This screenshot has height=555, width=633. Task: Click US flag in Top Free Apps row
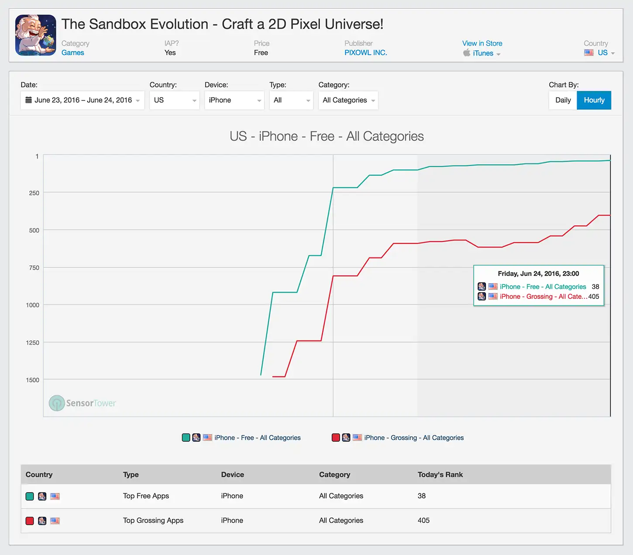coord(55,496)
